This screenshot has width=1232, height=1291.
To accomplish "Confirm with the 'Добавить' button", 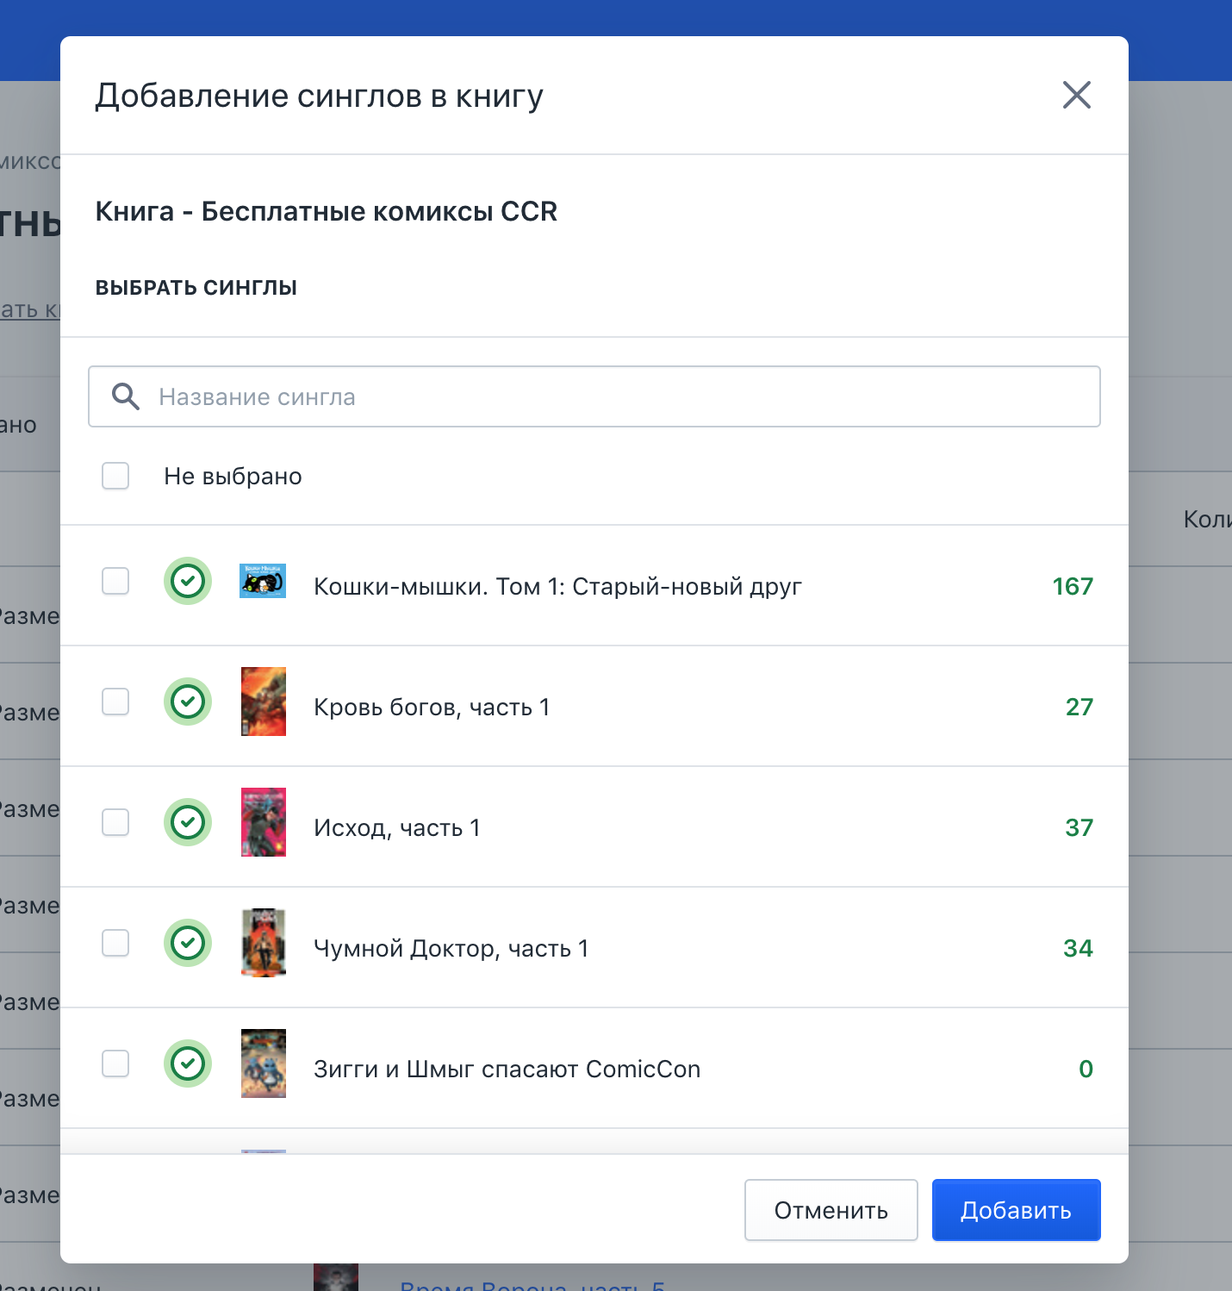I will (1017, 1210).
